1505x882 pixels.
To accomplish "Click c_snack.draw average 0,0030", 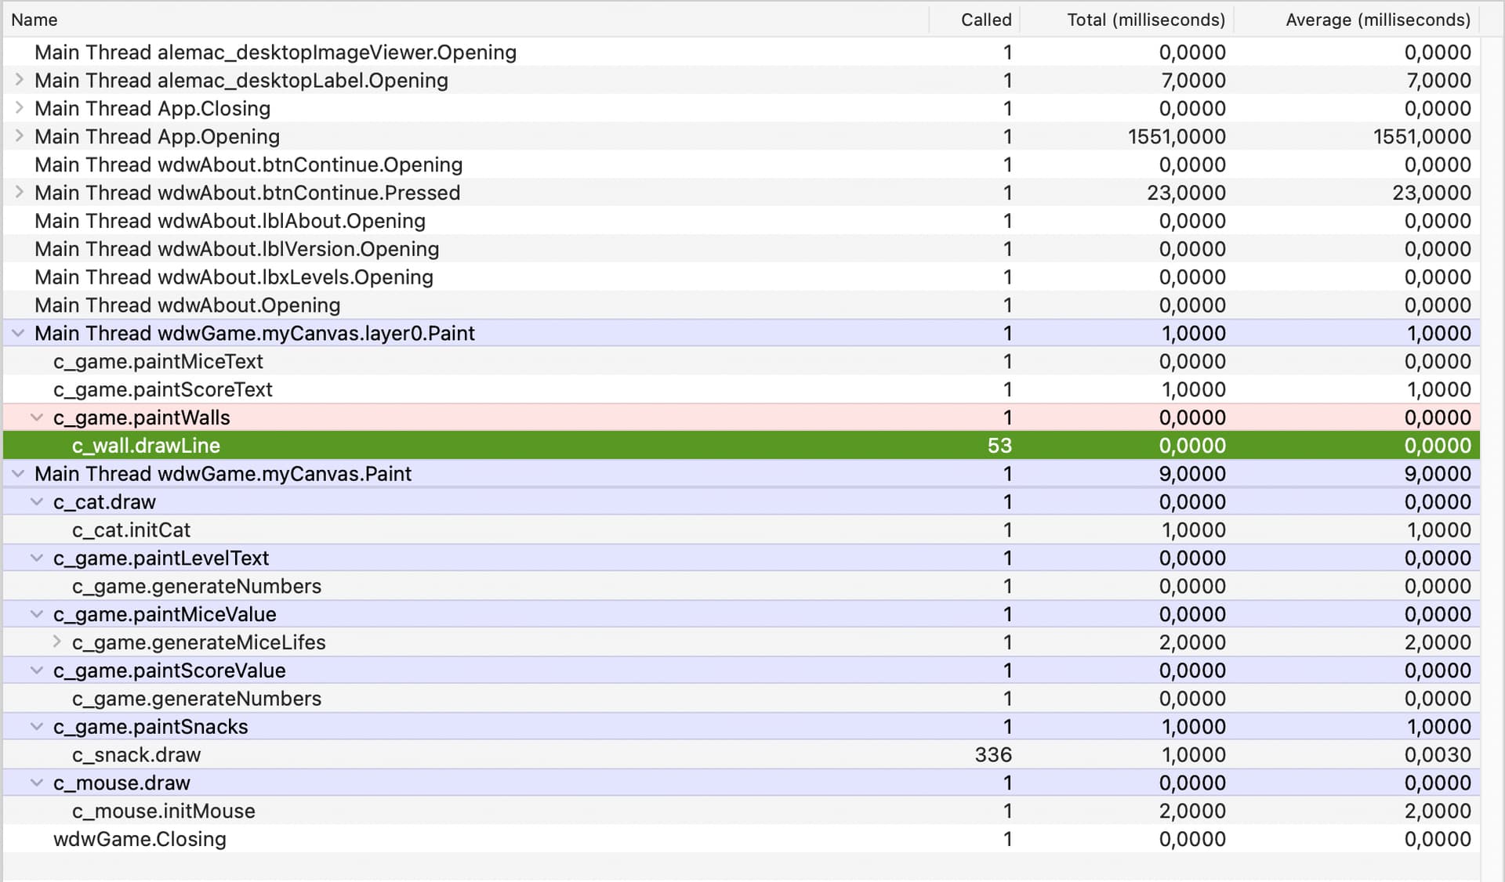I will pos(1438,755).
